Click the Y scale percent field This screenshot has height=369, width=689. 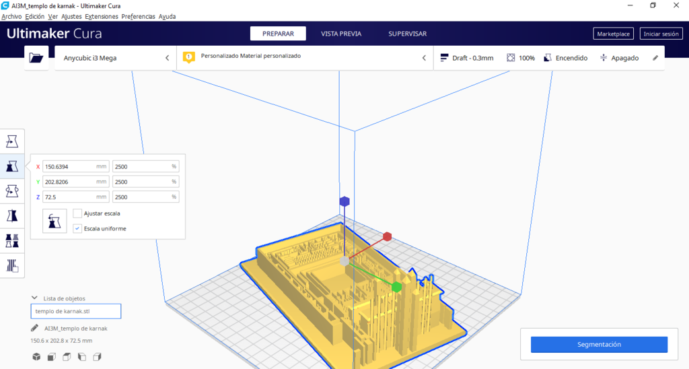point(146,182)
